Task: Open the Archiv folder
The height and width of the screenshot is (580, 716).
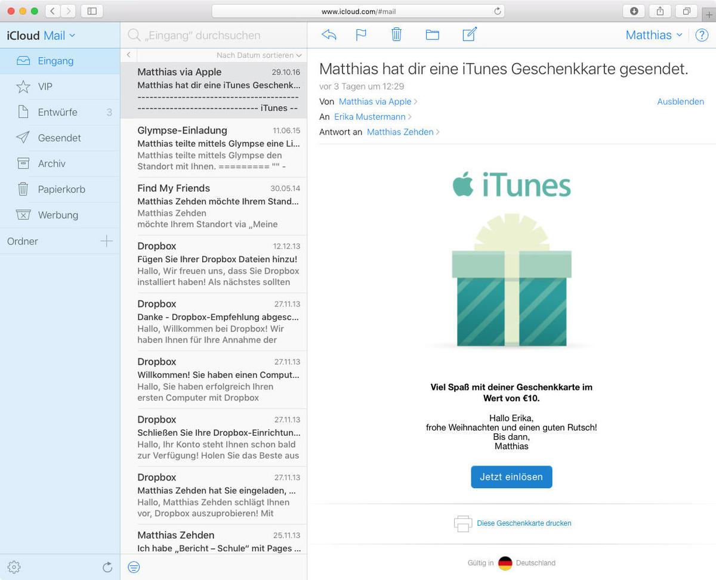Action: coord(60,163)
